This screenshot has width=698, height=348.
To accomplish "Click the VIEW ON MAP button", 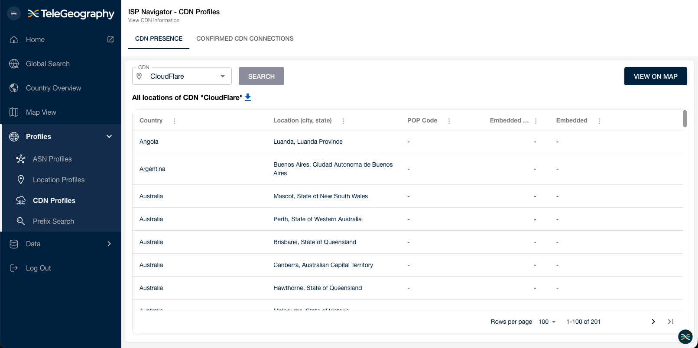I will tap(656, 76).
